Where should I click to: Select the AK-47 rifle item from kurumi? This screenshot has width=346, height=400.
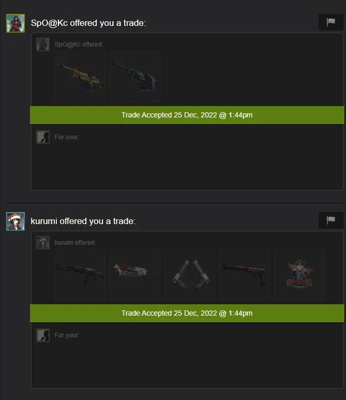[x=80, y=275]
